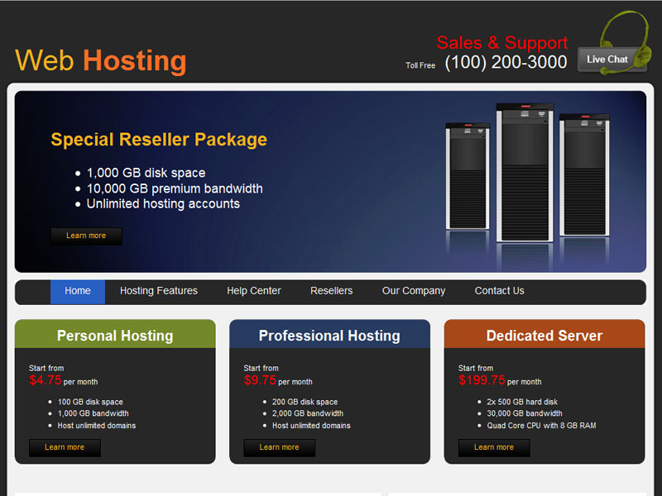662x496 pixels.
Task: Click the Special Reseller Package heading
Action: 159,140
